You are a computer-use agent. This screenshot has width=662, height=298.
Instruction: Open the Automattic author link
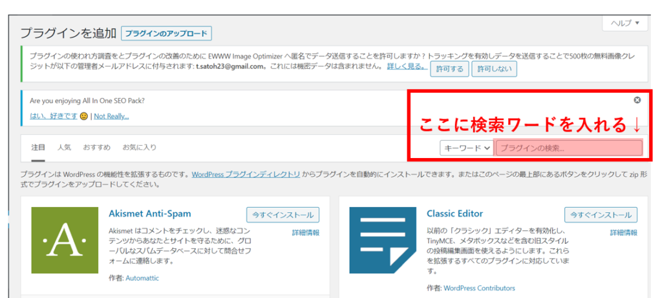click(142, 278)
